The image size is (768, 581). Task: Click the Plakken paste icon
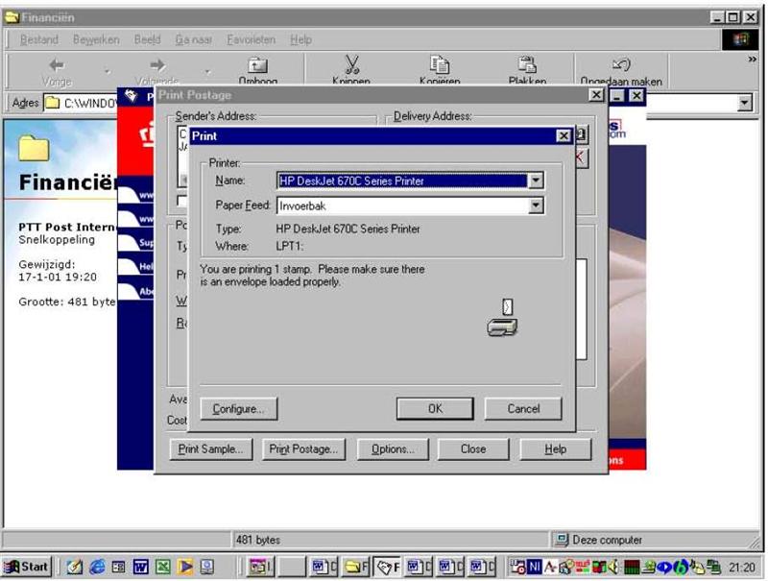[x=527, y=64]
